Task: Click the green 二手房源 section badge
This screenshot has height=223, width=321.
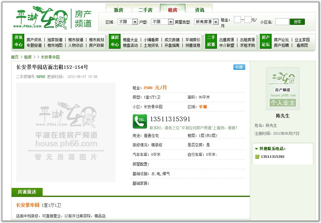Action: [211, 41]
